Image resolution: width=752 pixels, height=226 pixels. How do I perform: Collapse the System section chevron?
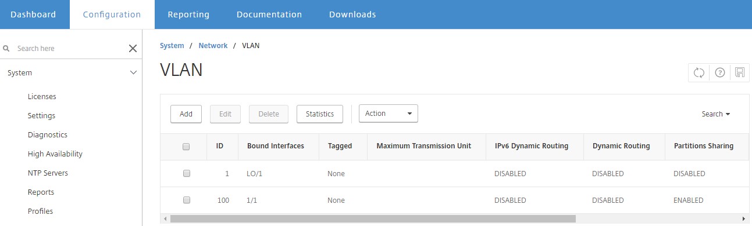pyautogui.click(x=133, y=73)
